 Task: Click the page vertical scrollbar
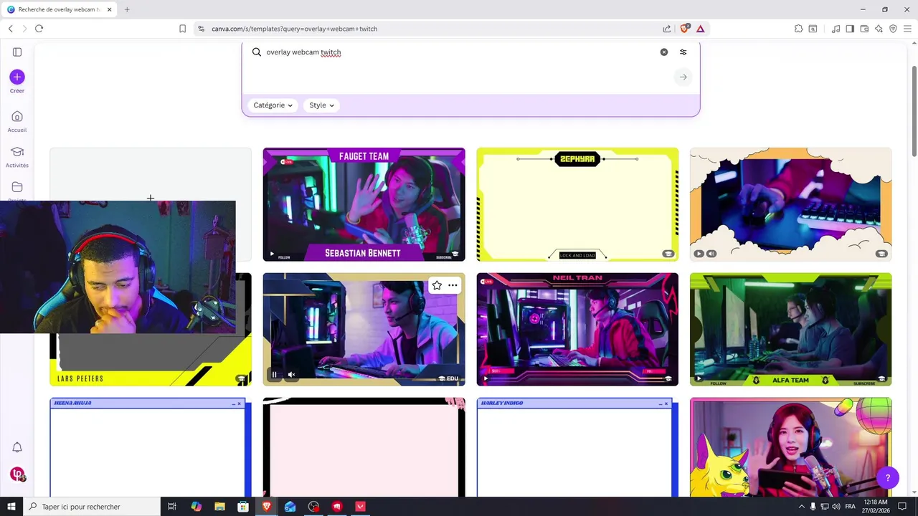[914, 112]
